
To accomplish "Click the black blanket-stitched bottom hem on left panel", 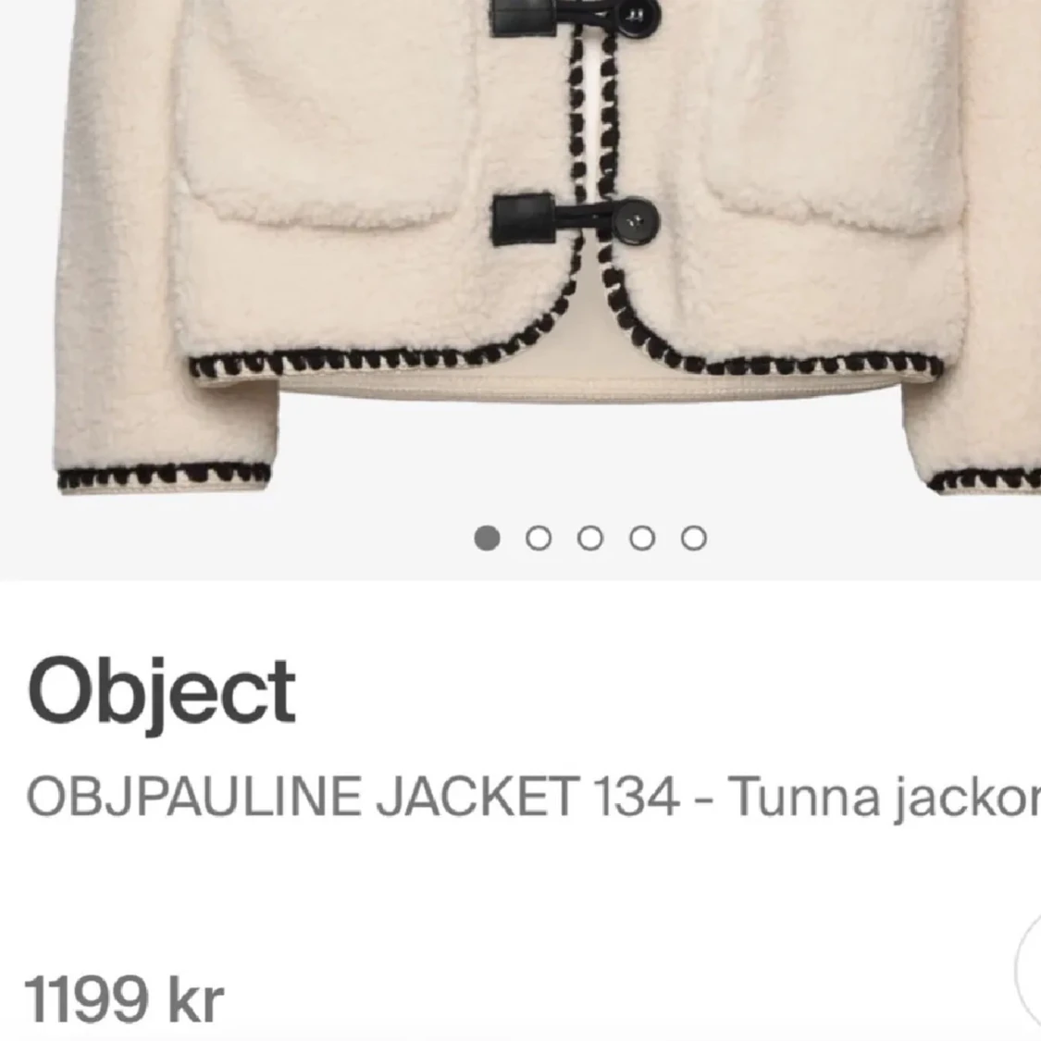I will coord(378,358).
